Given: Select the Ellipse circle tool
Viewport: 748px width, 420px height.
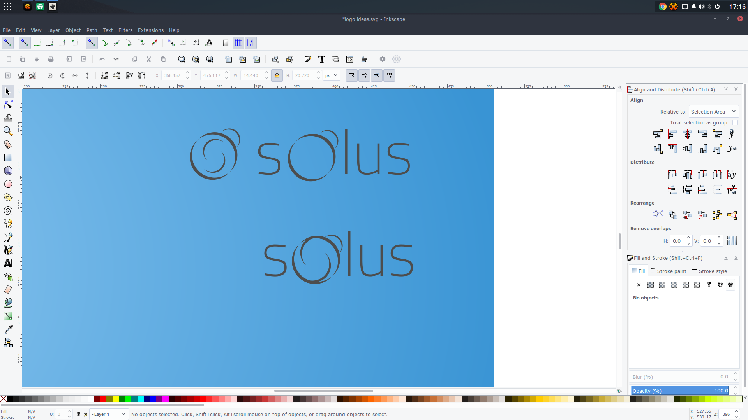Looking at the screenshot, I should coord(8,184).
